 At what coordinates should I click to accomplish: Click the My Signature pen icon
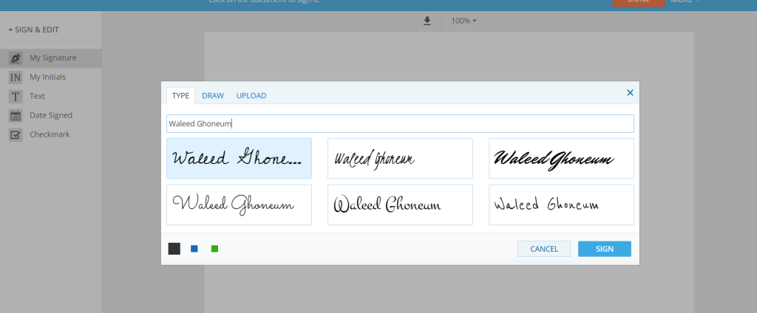(x=16, y=58)
